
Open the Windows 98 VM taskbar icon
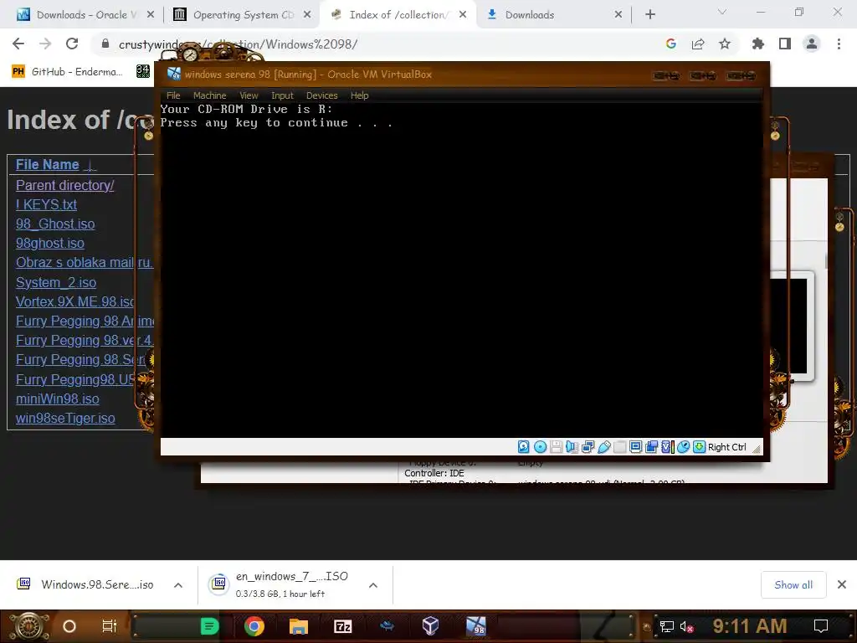(475, 626)
